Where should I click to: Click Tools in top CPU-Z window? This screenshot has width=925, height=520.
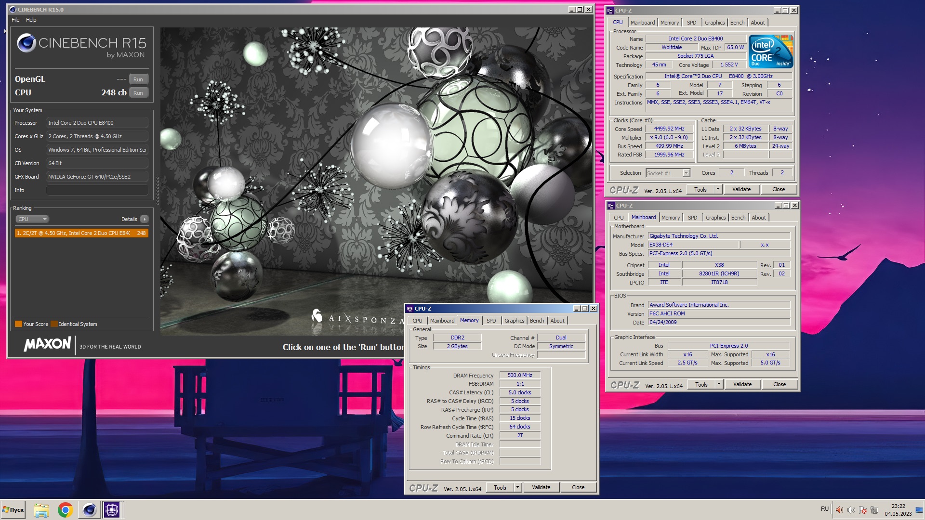(700, 190)
